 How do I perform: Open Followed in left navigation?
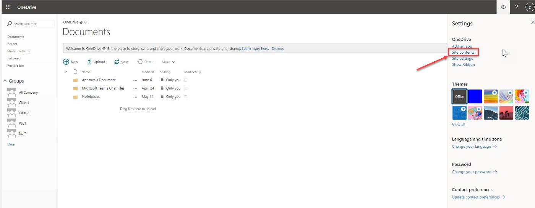pos(14,58)
